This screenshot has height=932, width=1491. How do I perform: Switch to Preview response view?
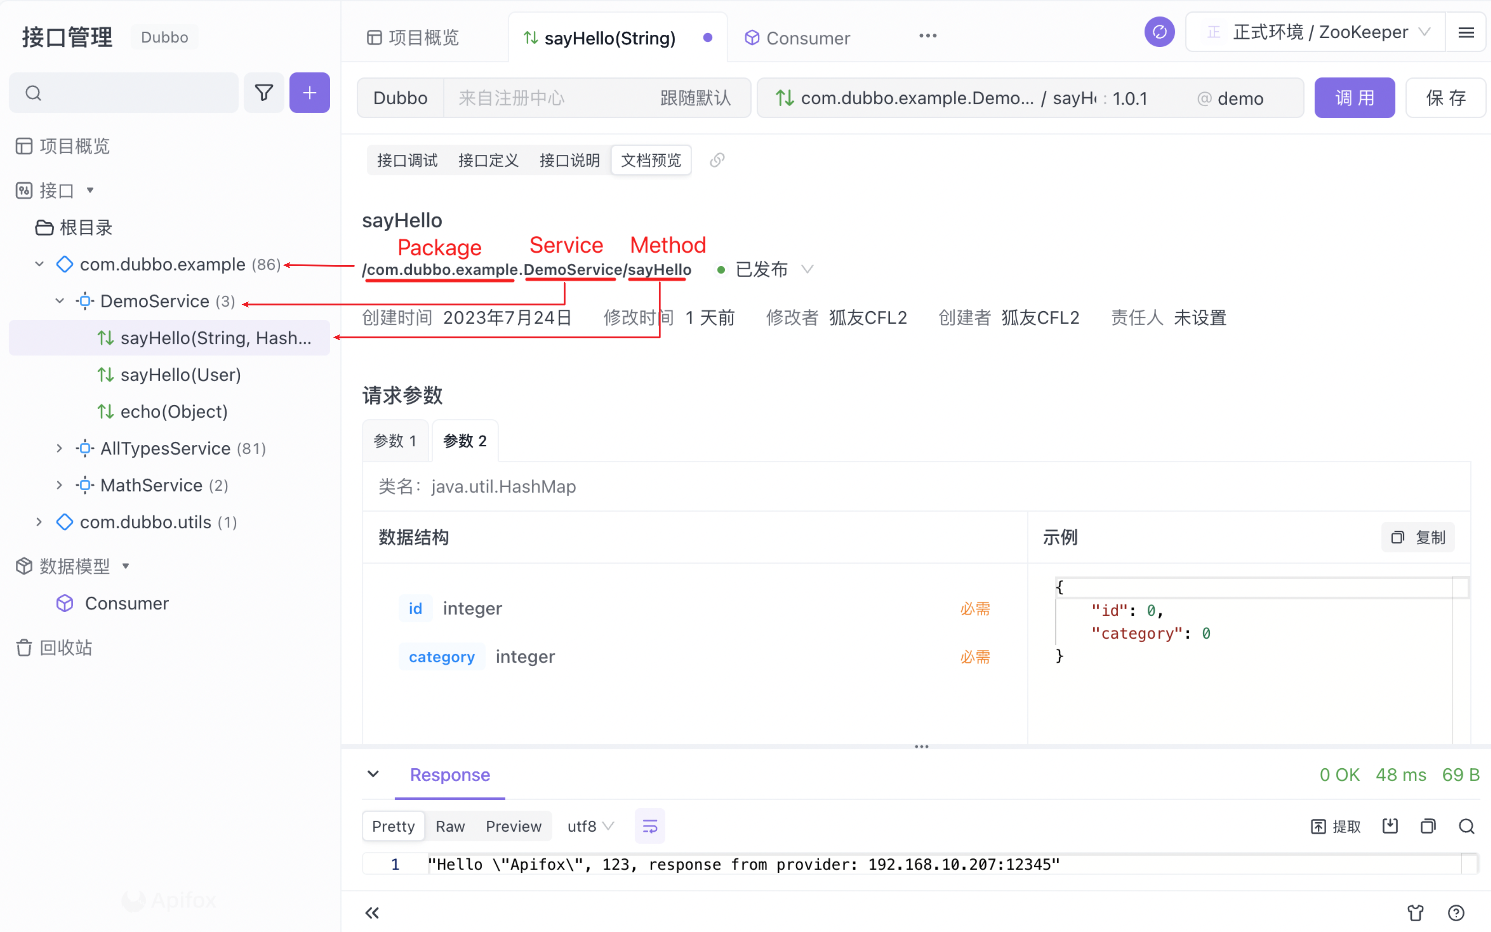pyautogui.click(x=513, y=826)
